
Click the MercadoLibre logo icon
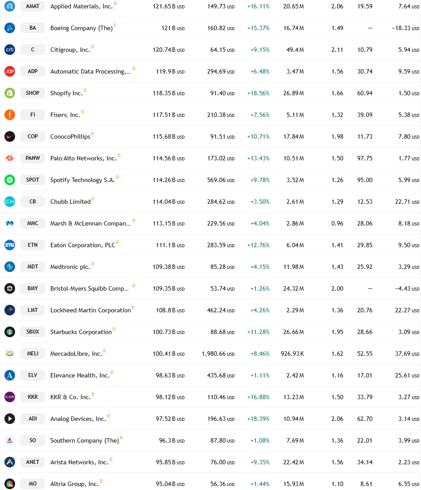10,354
